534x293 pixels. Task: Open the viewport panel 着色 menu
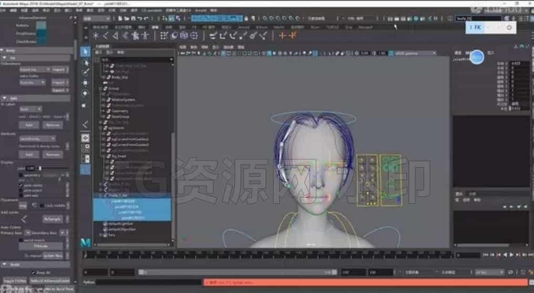[x=194, y=47]
